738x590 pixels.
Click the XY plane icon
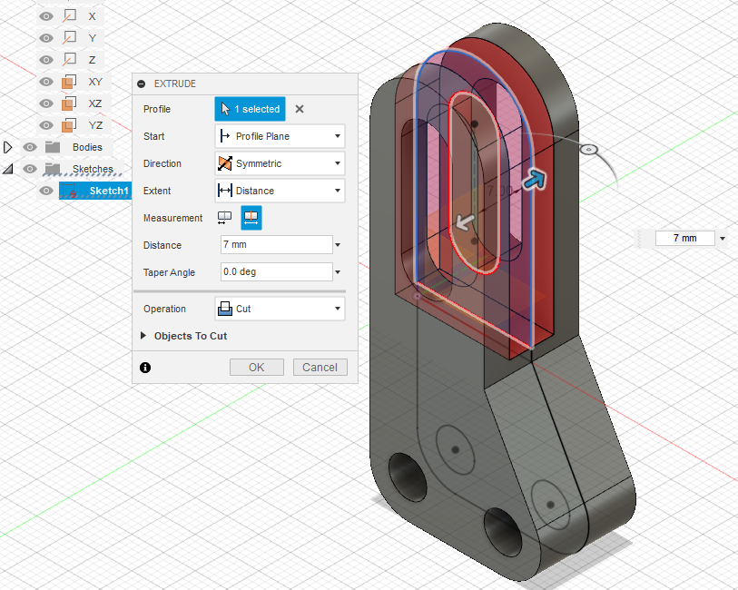(x=69, y=82)
